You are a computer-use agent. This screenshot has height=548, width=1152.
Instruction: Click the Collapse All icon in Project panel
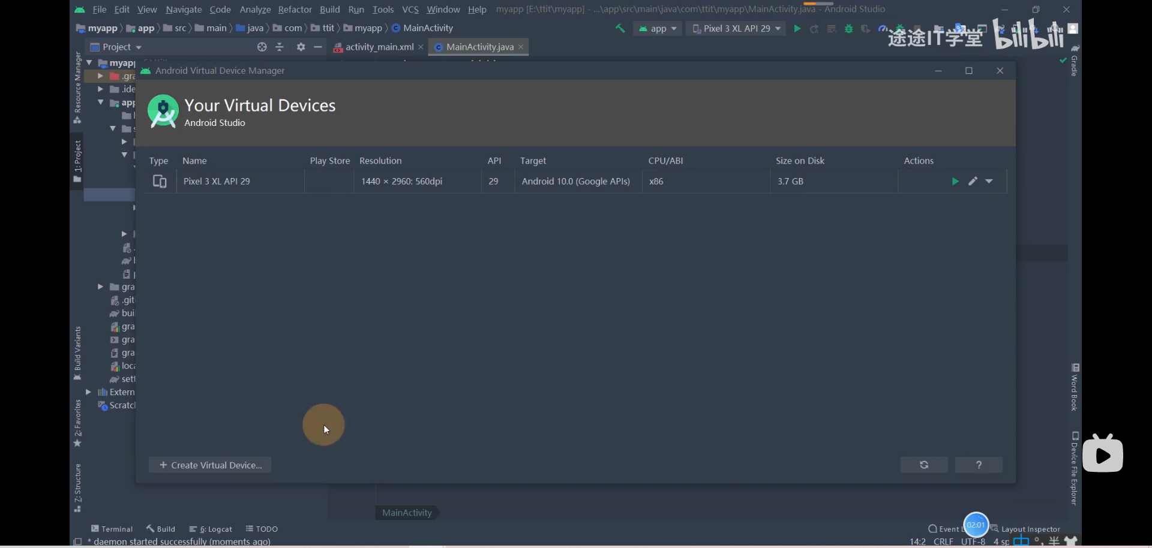coord(279,47)
